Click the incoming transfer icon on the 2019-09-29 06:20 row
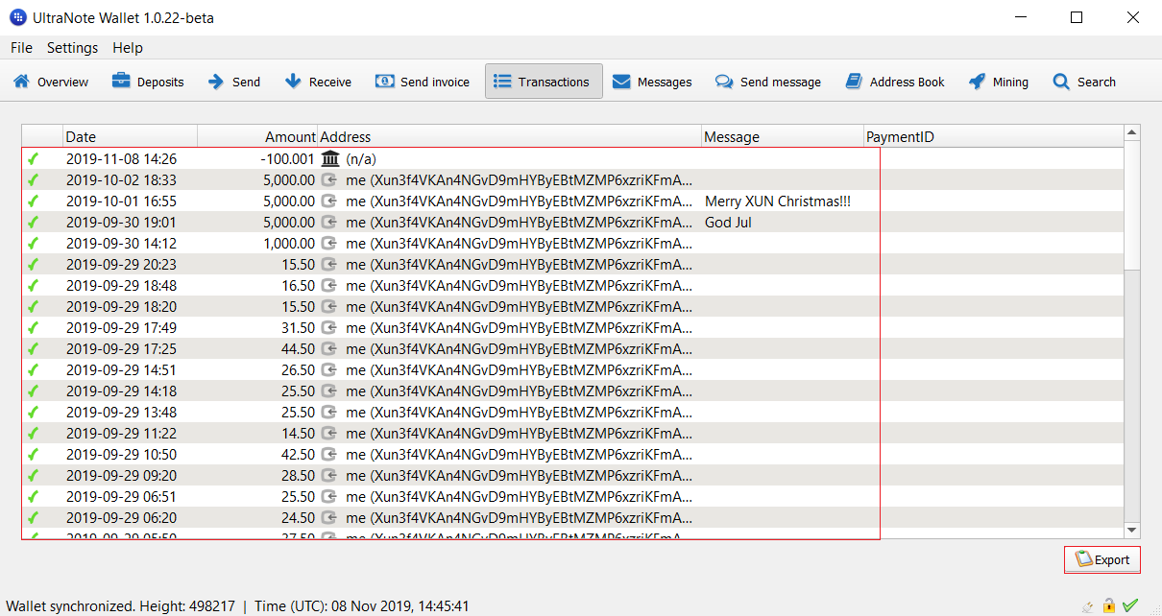 click(329, 517)
